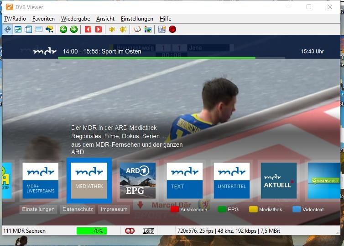Click the stereo audio indicator in status bar
Image resolution: width=344 pixels, height=246 pixels.
coord(130,231)
